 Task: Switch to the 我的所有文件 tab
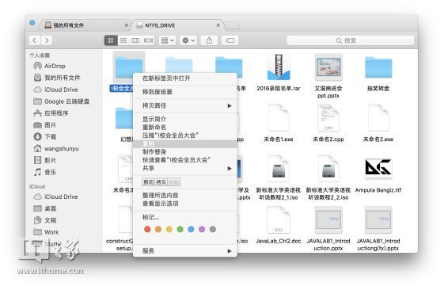pyautogui.click(x=85, y=25)
